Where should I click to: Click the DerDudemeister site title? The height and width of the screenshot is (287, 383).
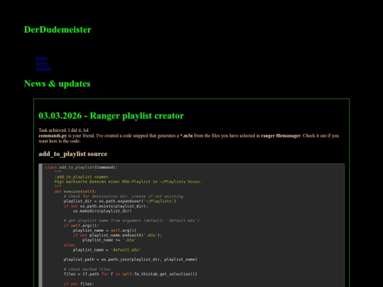pos(57,30)
